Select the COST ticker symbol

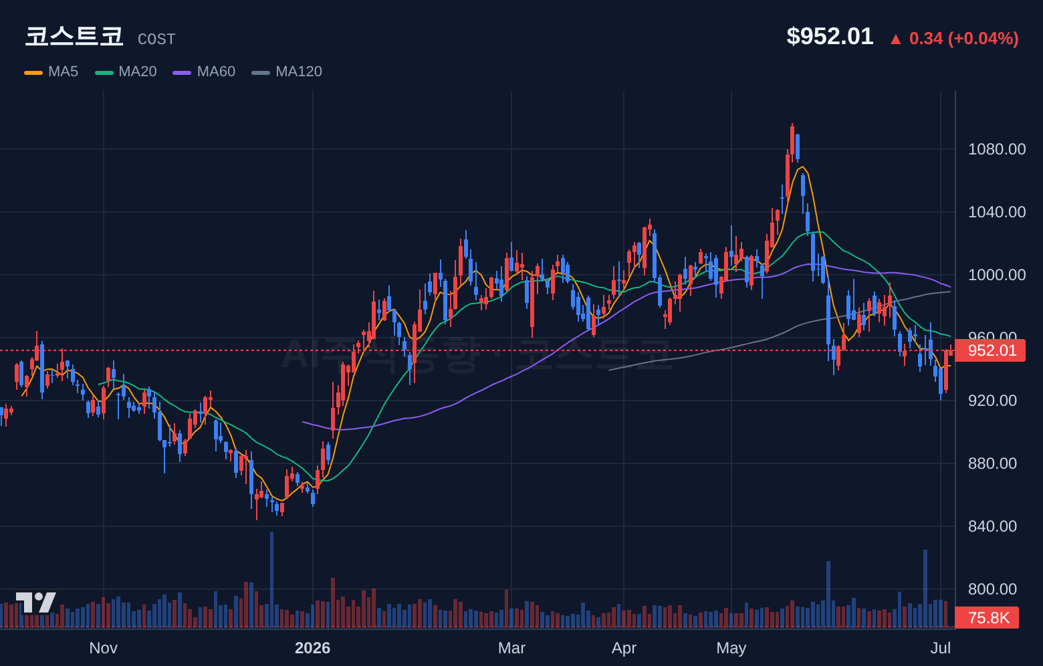[156, 39]
